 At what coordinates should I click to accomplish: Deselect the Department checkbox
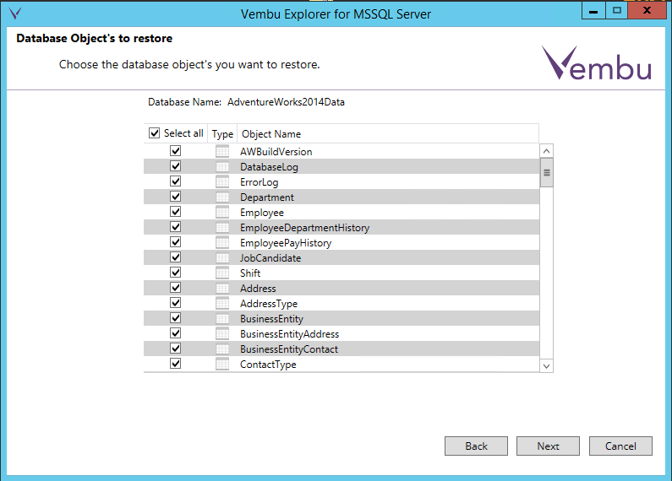pos(176,197)
